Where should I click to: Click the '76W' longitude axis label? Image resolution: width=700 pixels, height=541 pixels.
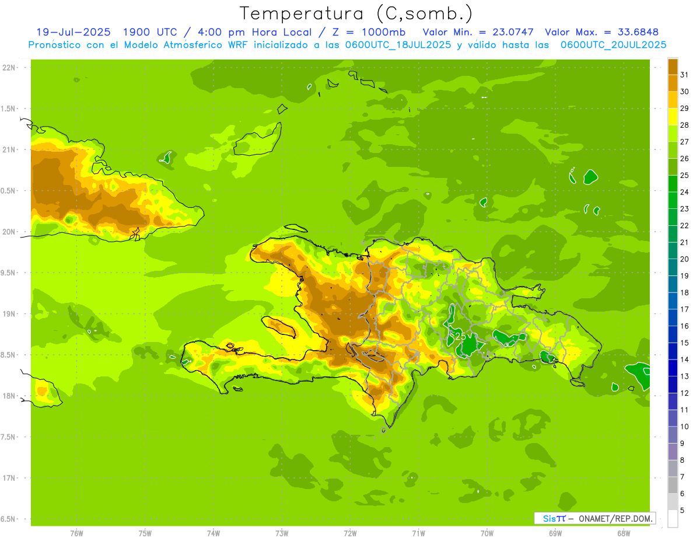[76, 533]
